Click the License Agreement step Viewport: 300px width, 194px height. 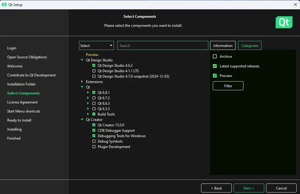pyautogui.click(x=22, y=102)
